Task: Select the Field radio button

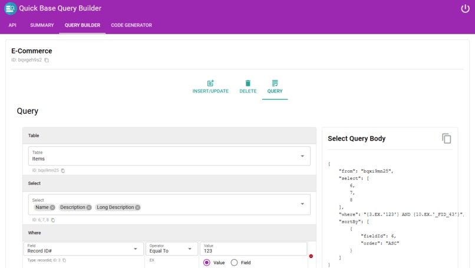Action: point(234,263)
